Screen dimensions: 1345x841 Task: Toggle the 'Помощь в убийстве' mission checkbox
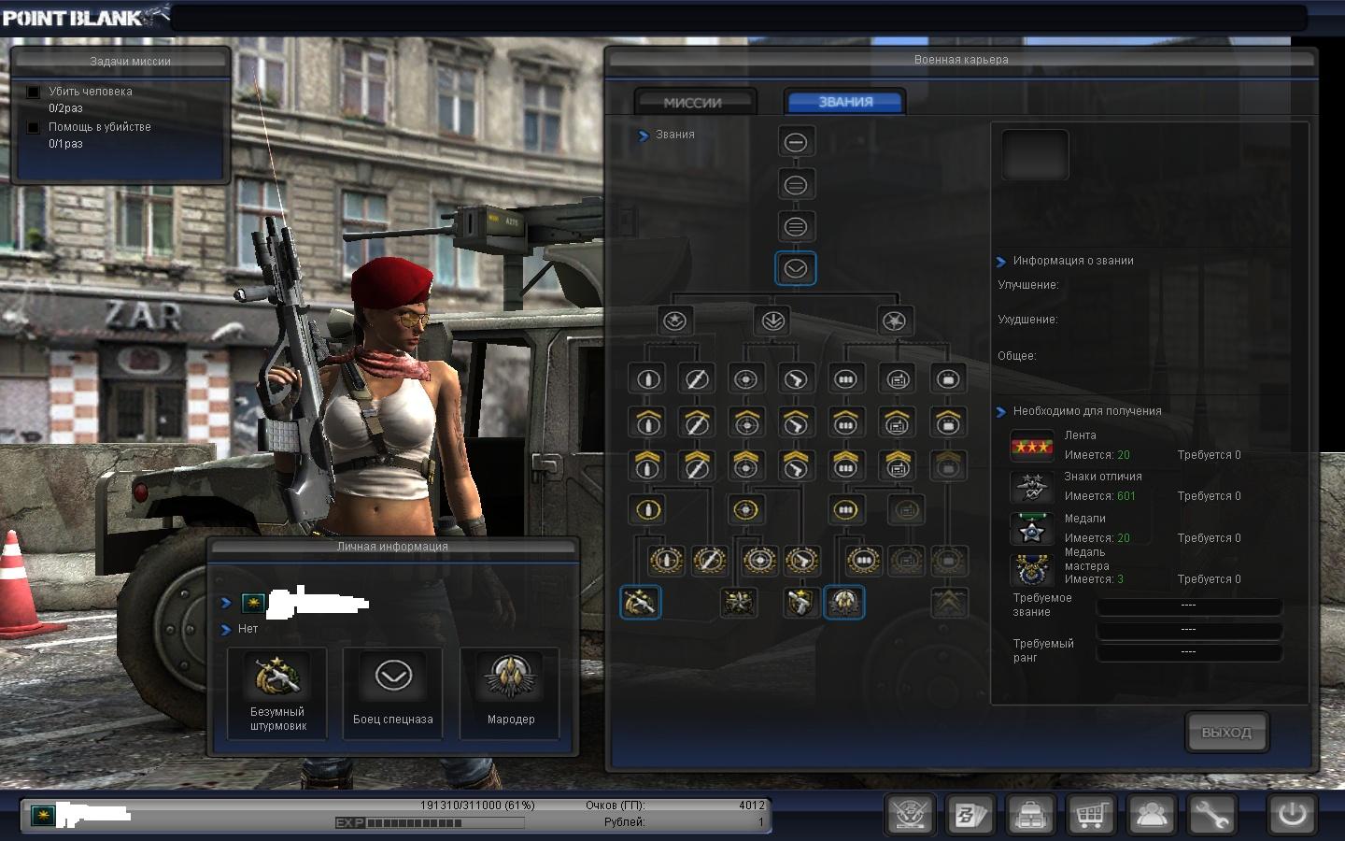(x=34, y=127)
